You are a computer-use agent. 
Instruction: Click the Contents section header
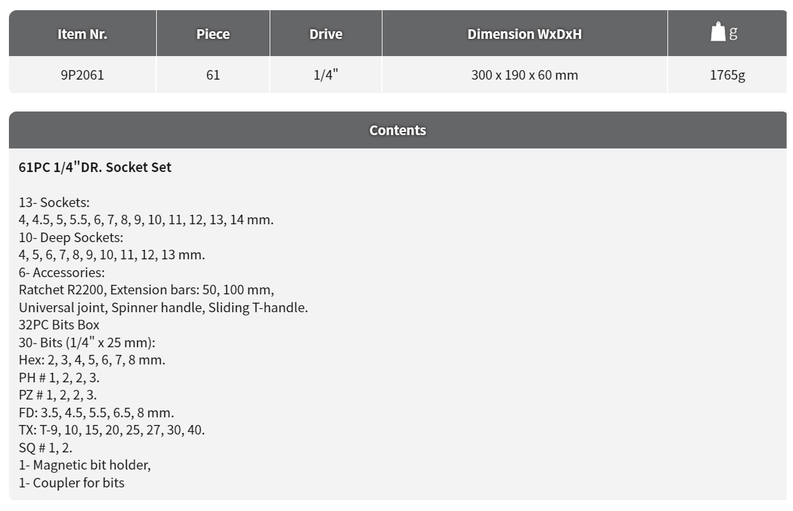[398, 130]
